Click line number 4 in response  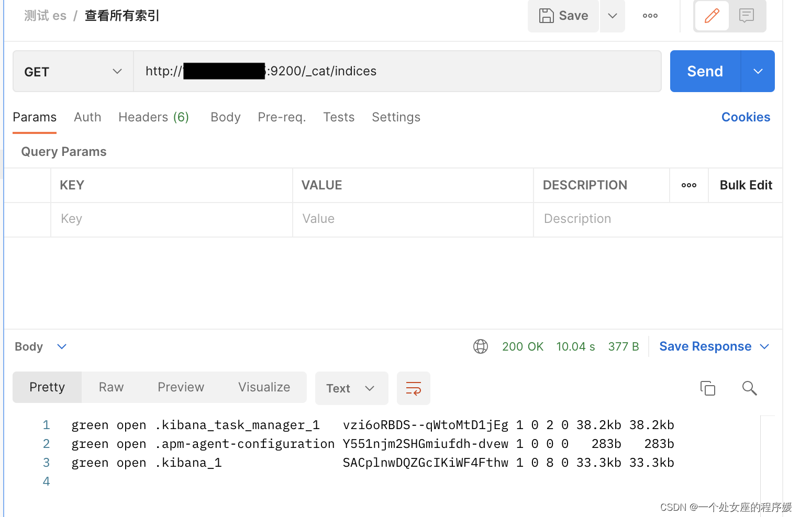tap(47, 481)
